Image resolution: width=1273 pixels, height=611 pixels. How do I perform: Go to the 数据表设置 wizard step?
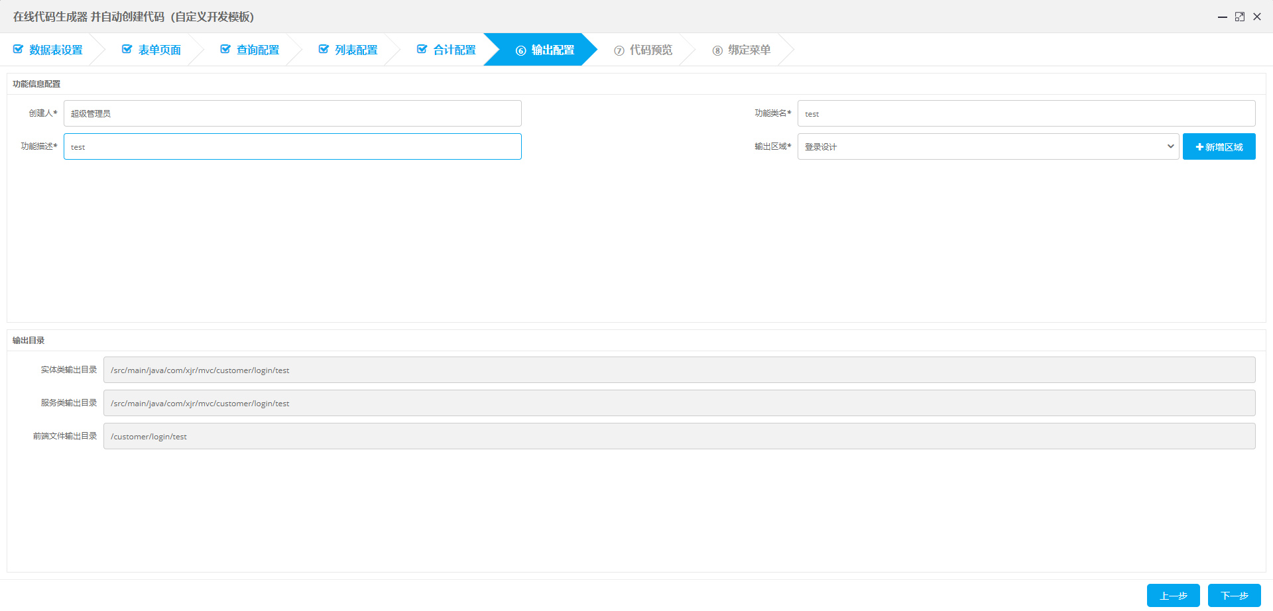tap(48, 50)
